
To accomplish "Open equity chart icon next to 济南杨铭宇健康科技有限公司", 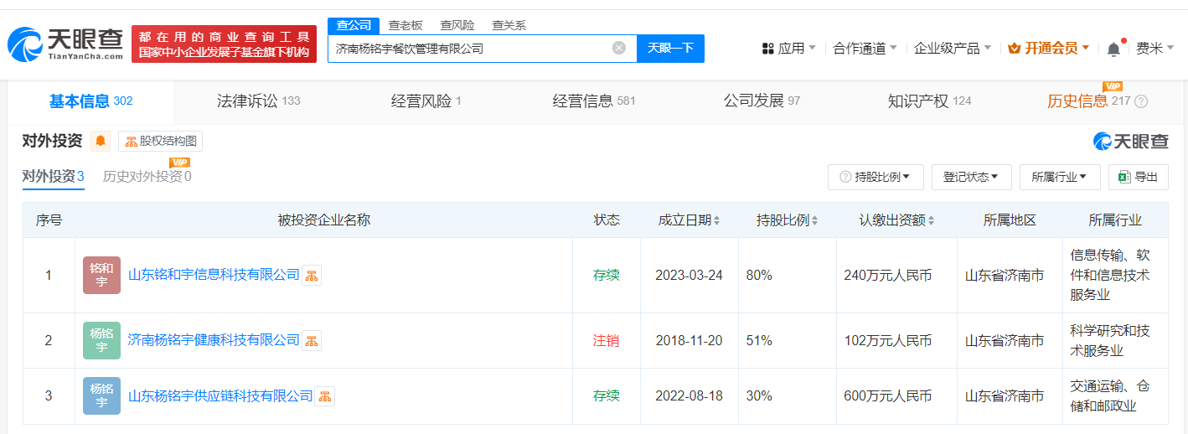I will [x=312, y=340].
